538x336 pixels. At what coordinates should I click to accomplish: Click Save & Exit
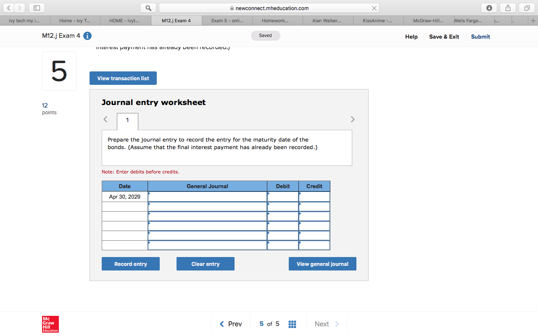[444, 37]
